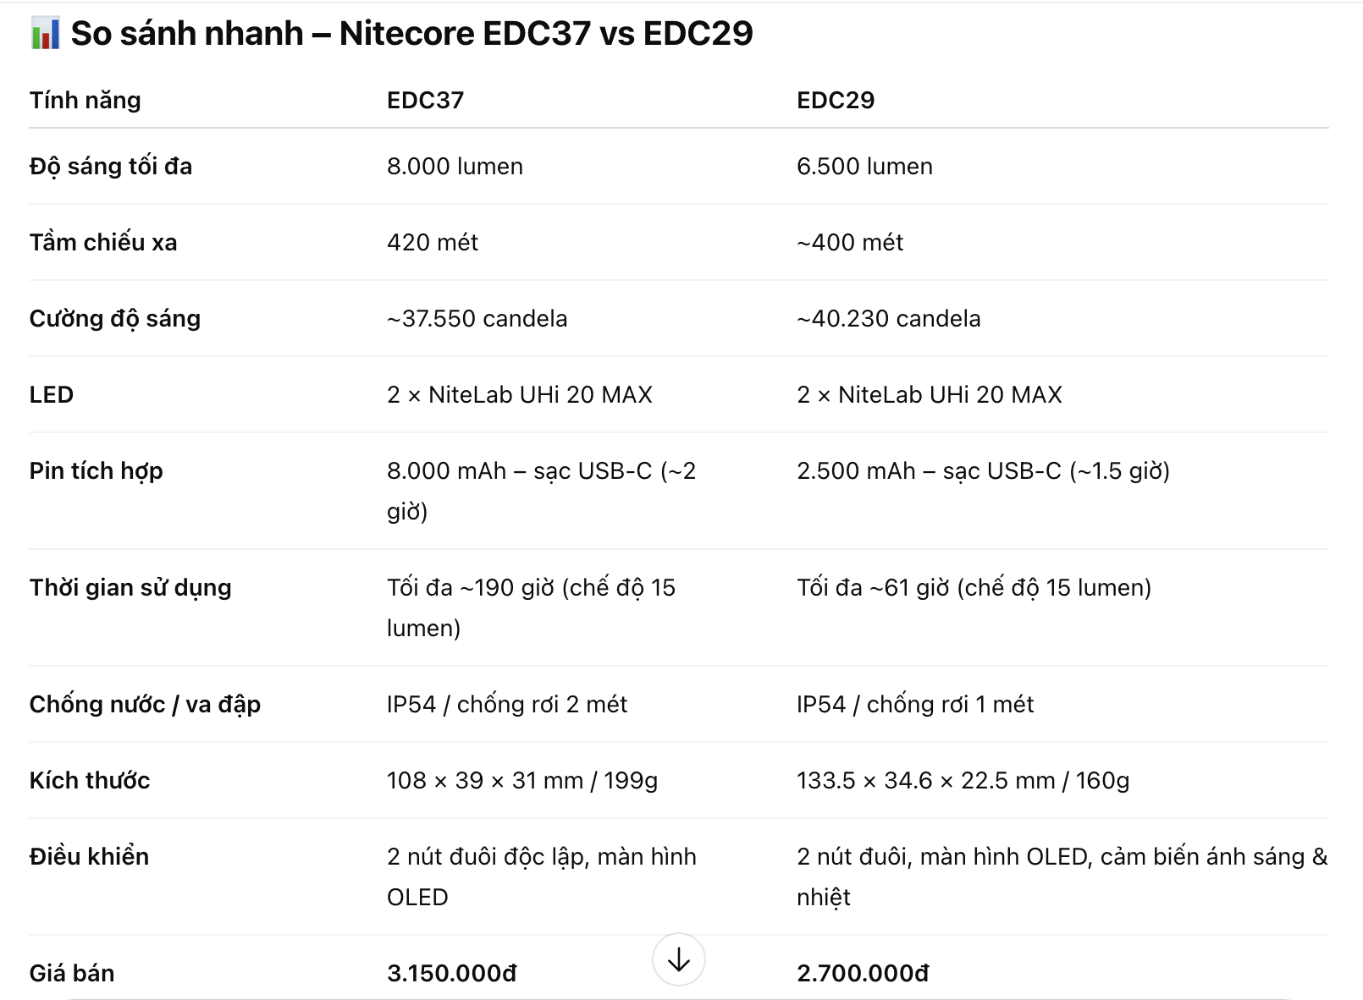This screenshot has height=1000, width=1363.
Task: Click the EDC37 price 3.150.000đ
Action: tap(451, 973)
